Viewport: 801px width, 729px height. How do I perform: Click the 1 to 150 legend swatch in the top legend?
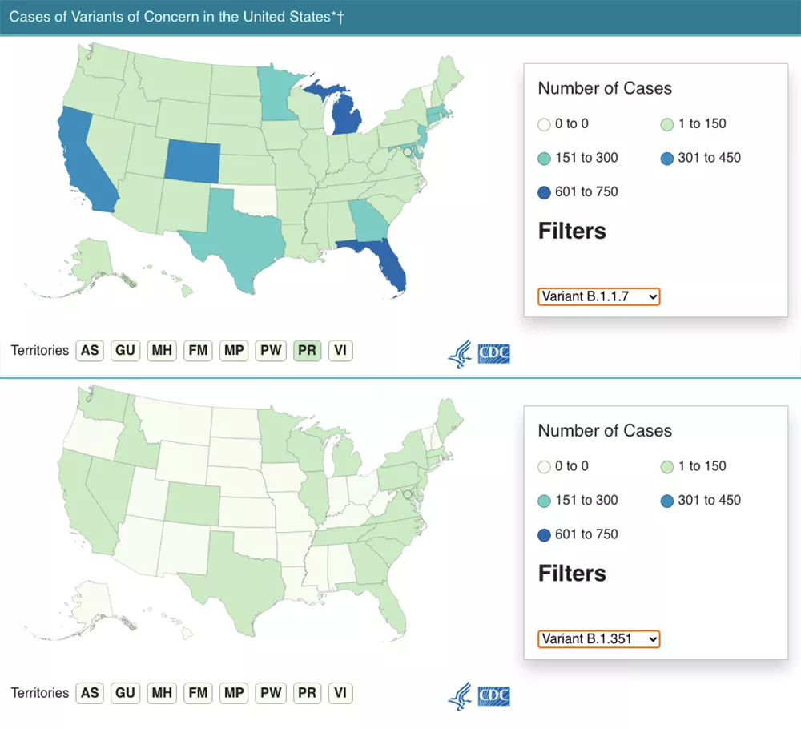tap(667, 124)
